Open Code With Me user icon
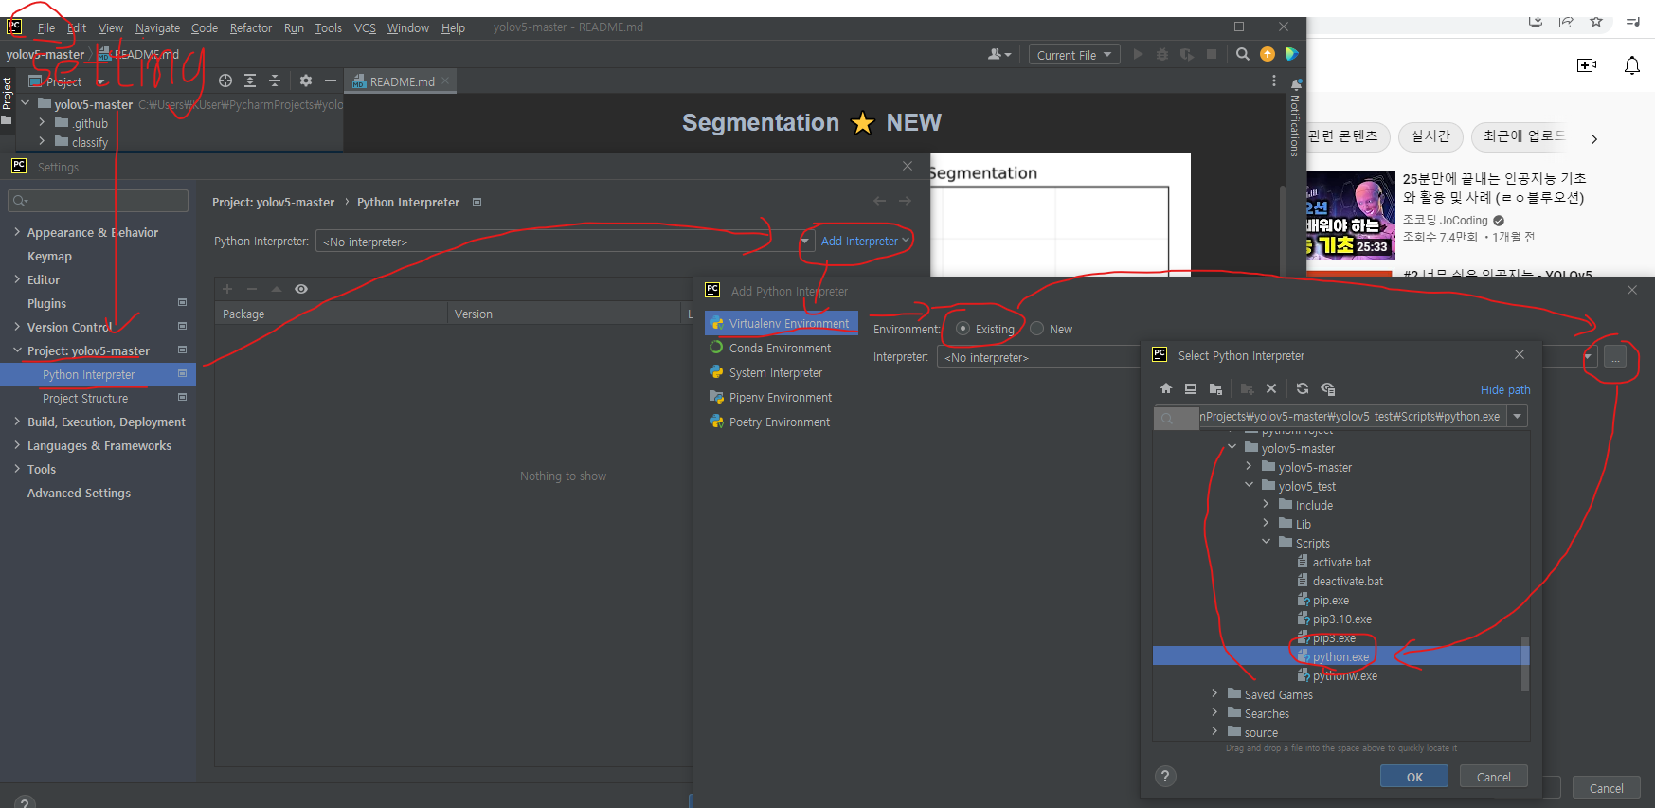The height and width of the screenshot is (808, 1655). [999, 55]
